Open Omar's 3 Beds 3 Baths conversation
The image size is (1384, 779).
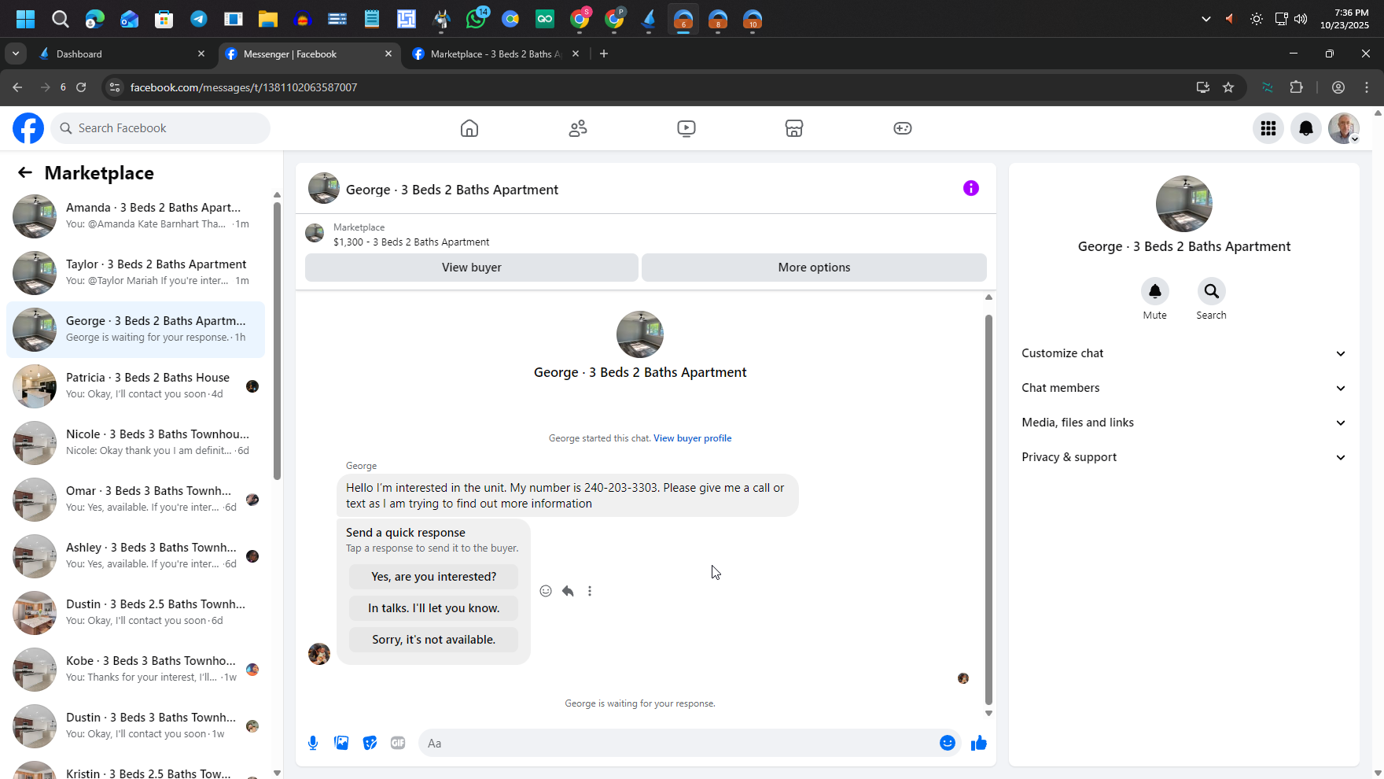point(135,500)
